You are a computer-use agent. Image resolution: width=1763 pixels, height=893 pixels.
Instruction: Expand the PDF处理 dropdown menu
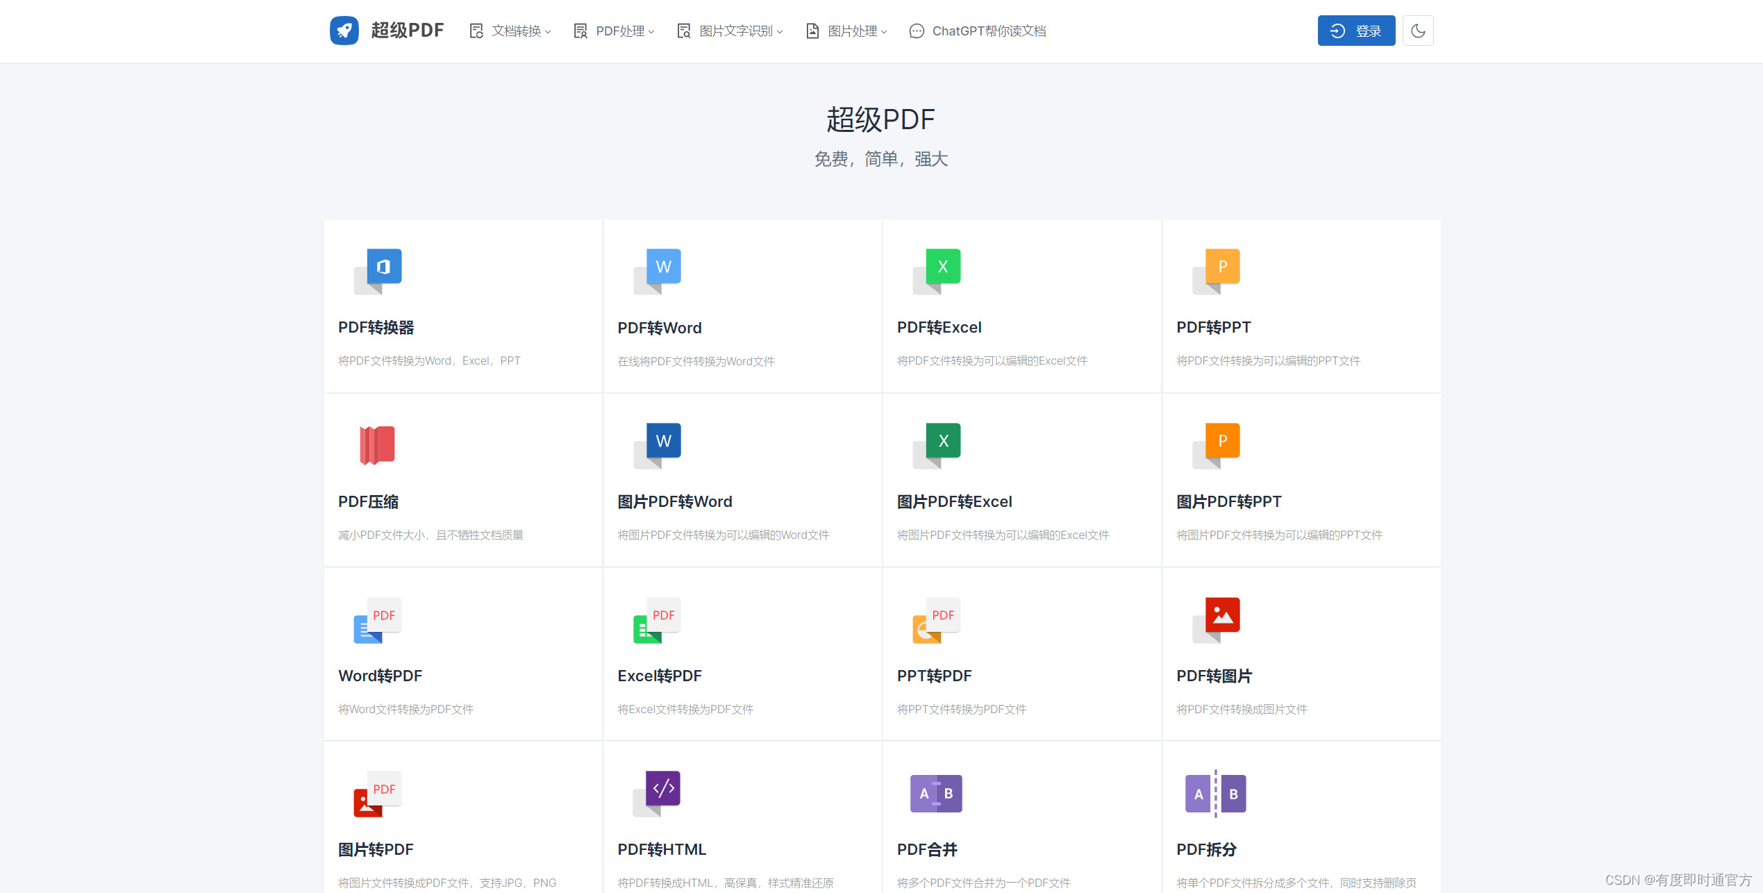(615, 31)
